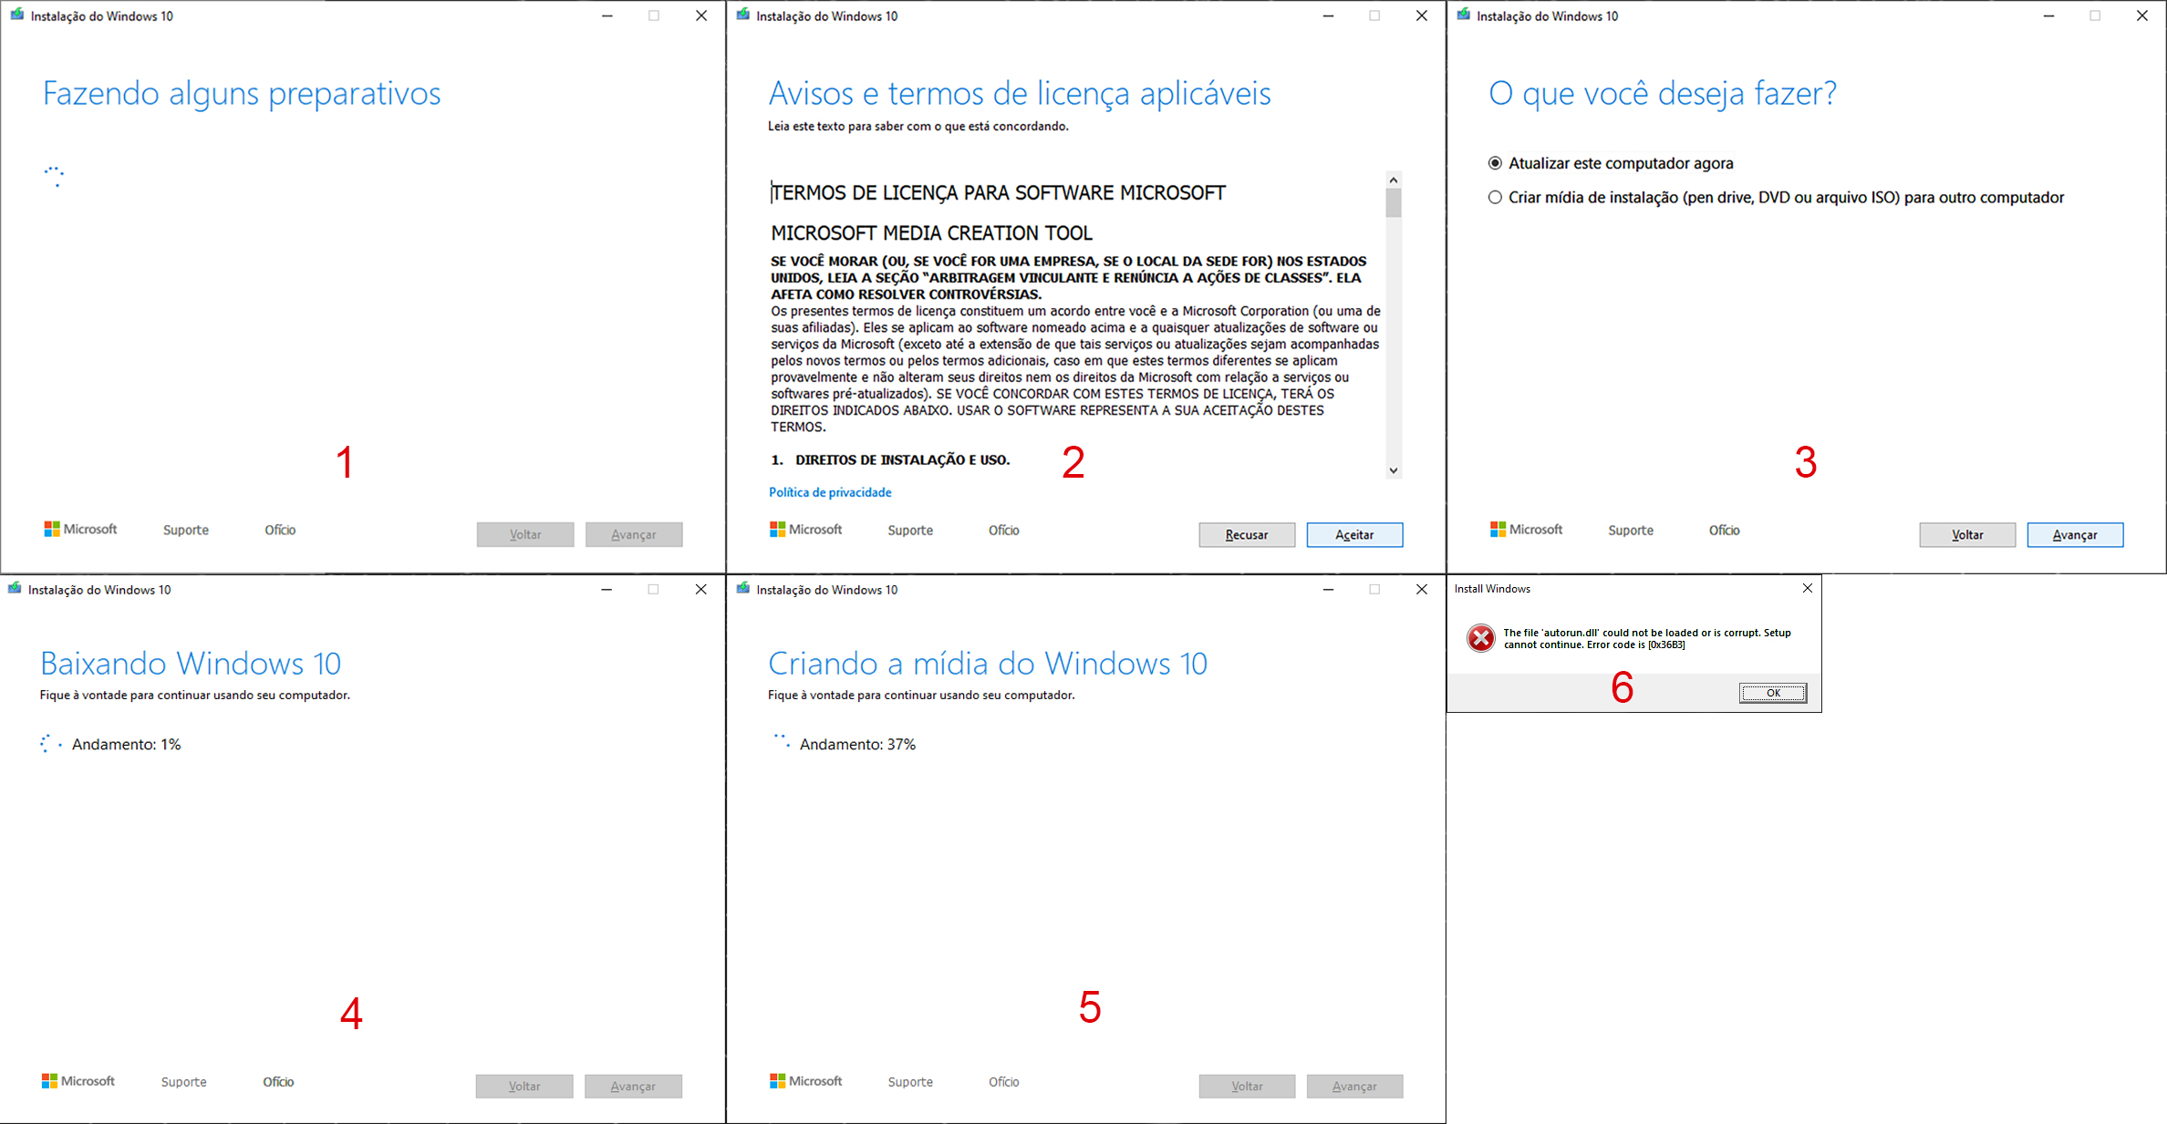Viewport: 2167px width, 1124px height.
Task: Open Ofício link in the preparativos window
Action: pyautogui.click(x=280, y=530)
